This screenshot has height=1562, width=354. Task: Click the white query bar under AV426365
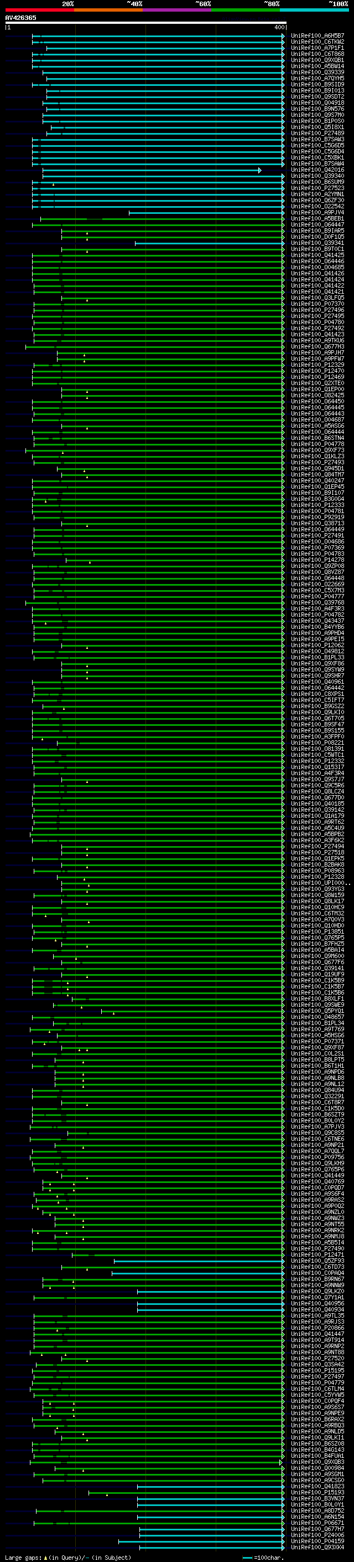146,22
